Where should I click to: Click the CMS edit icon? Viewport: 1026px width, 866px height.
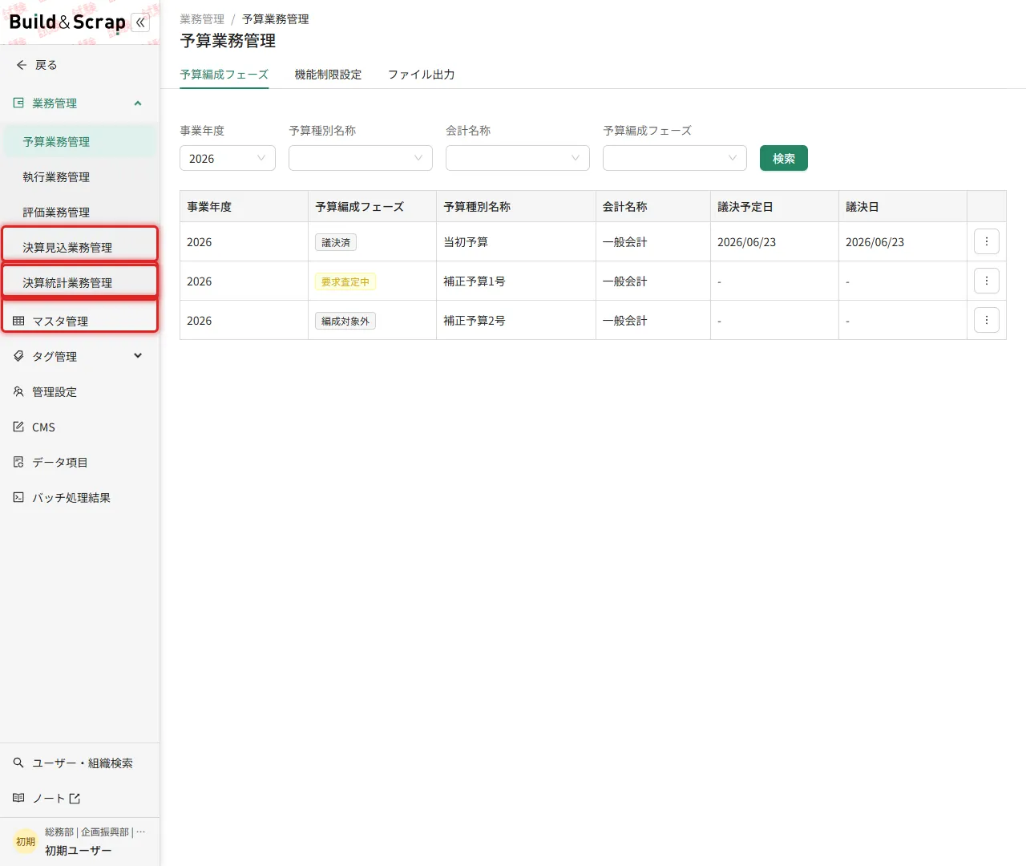[x=18, y=427]
